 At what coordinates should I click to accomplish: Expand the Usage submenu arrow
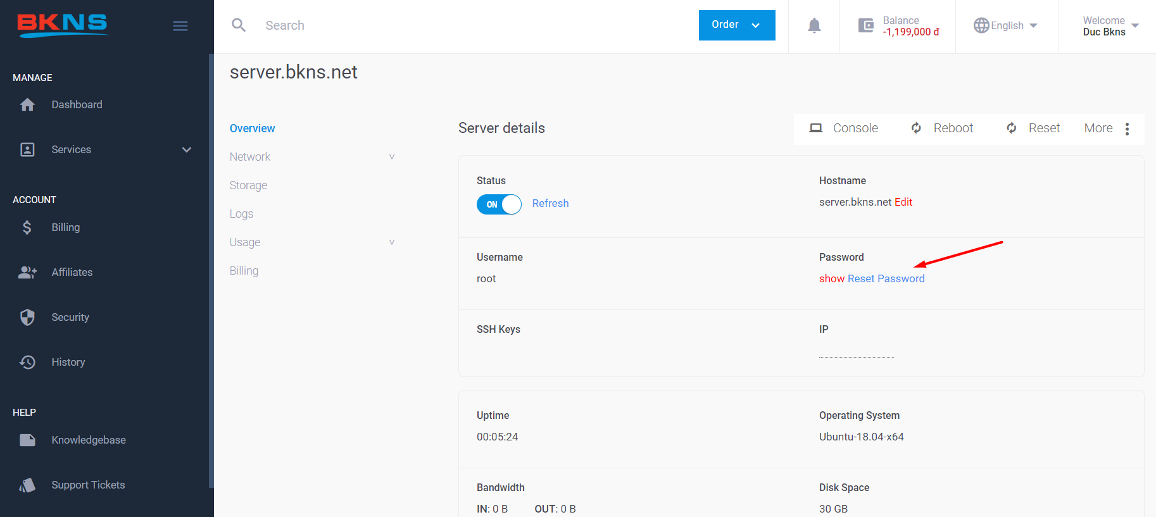(392, 242)
